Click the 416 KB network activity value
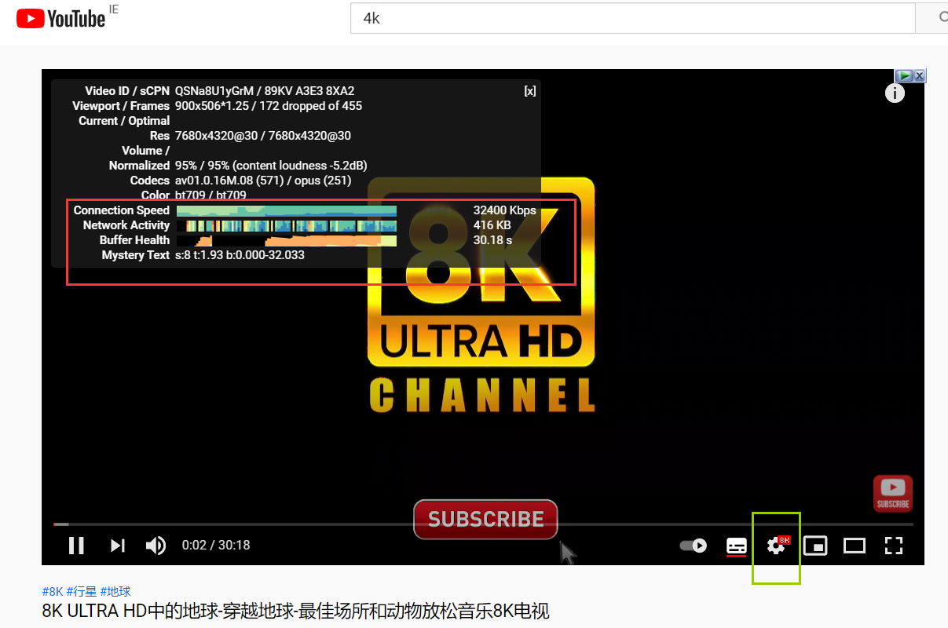 (x=492, y=225)
